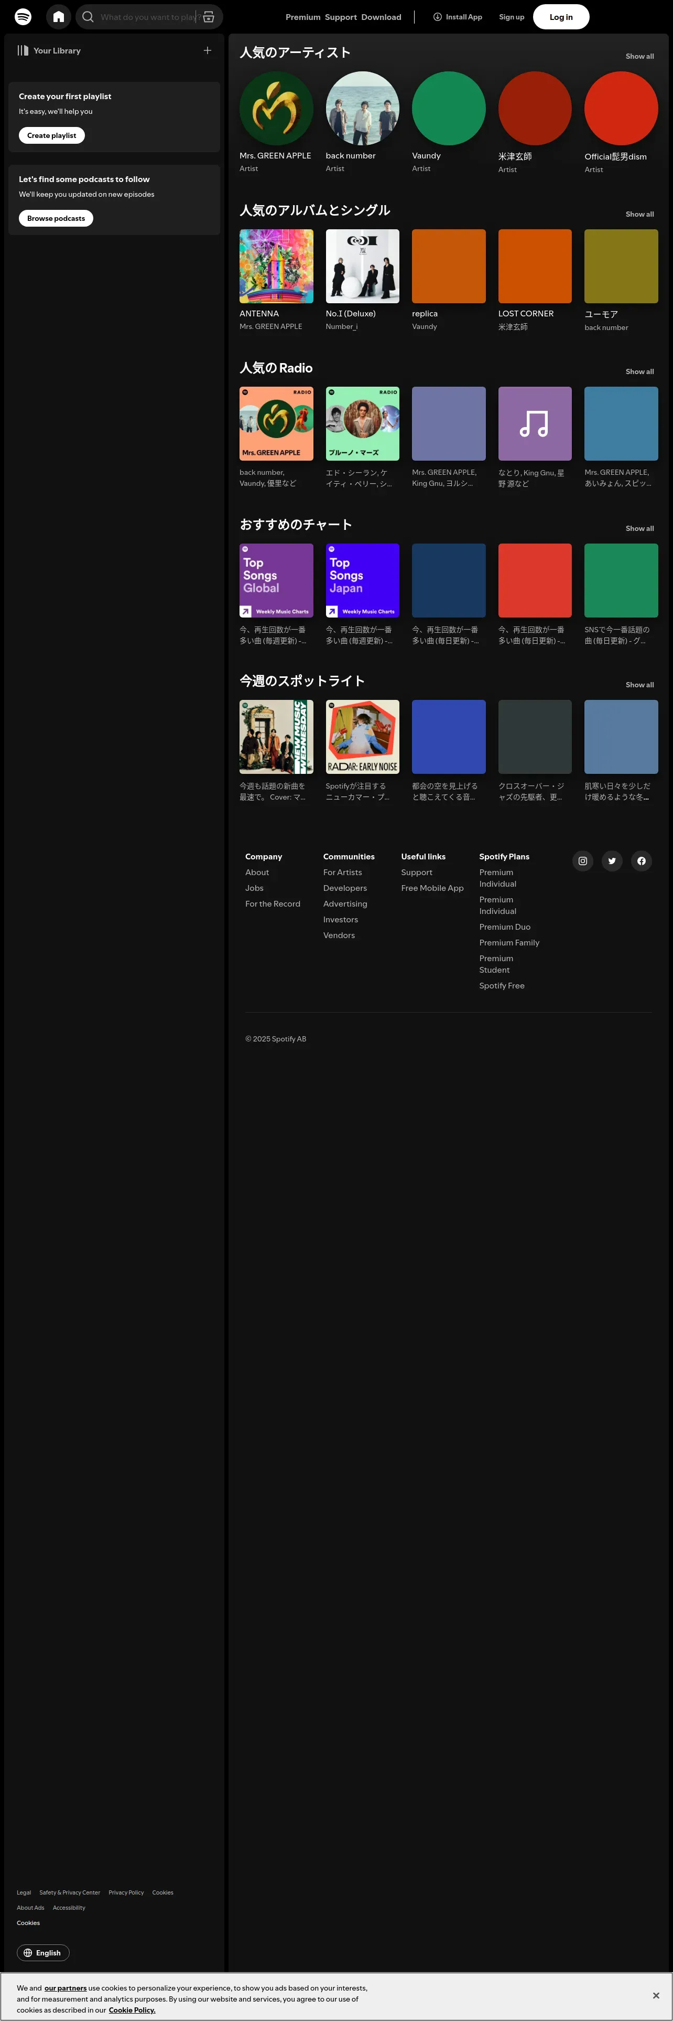Viewport: 673px width, 2021px height.
Task: Open the 米津玄師 artist card
Action: pos(535,123)
